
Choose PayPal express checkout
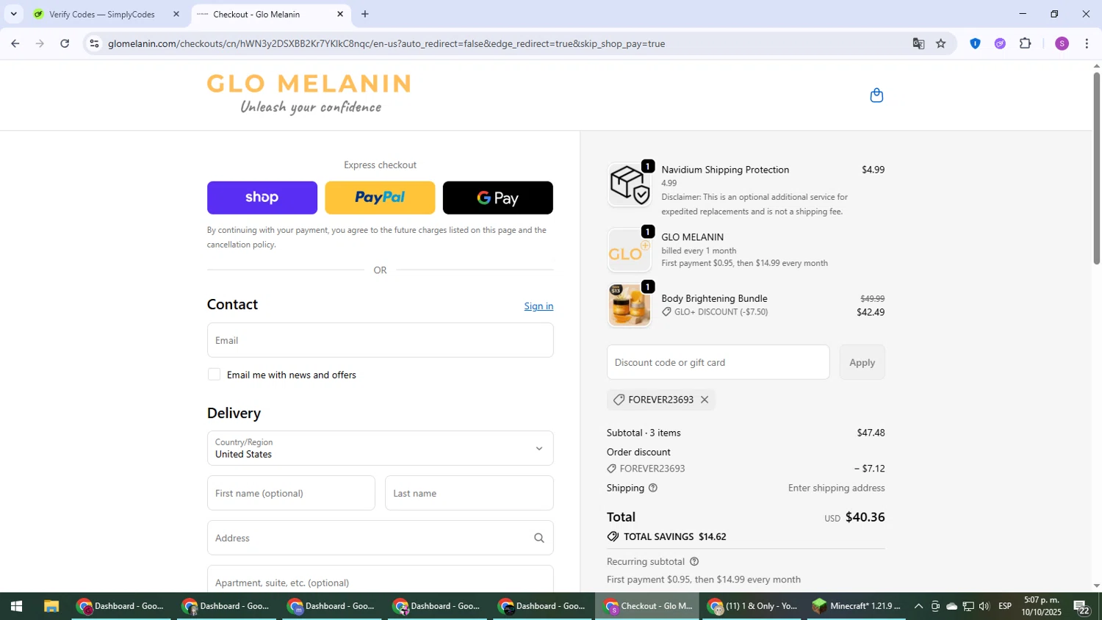[x=380, y=198]
